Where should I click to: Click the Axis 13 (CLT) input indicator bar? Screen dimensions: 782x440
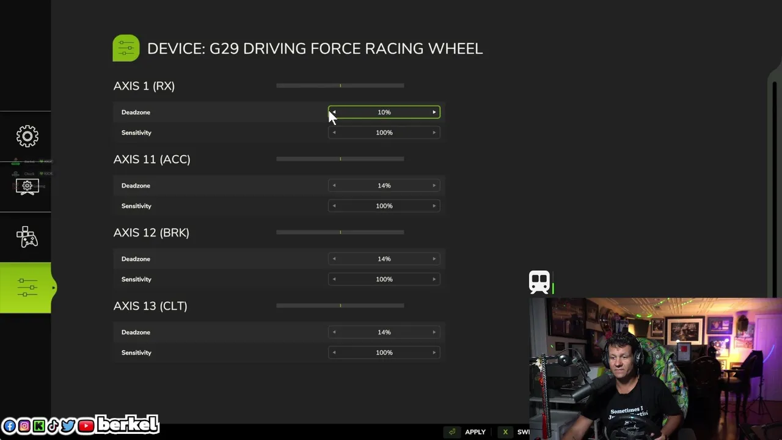click(340, 306)
